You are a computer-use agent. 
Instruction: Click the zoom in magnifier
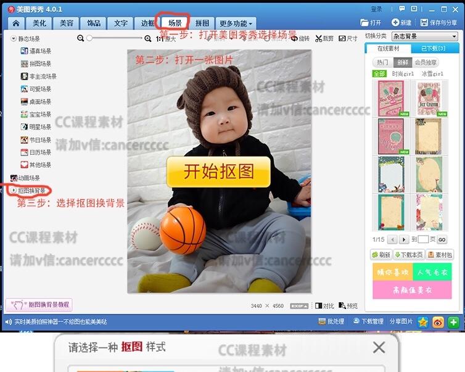147,38
